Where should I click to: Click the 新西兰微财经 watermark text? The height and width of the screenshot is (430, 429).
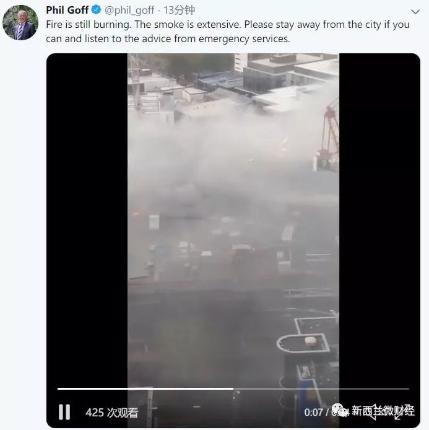(x=383, y=411)
